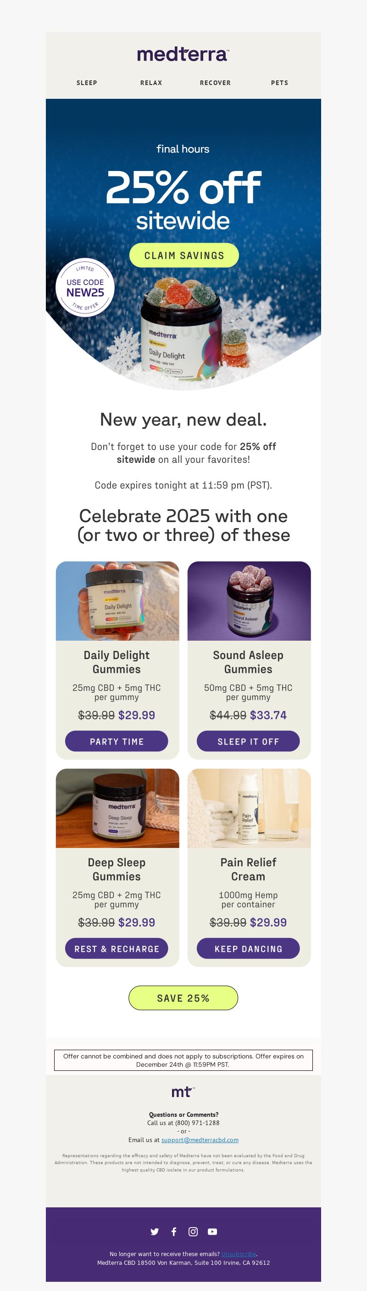The height and width of the screenshot is (1291, 367).
Task: Go to the RECOVER navigation item
Action: [216, 83]
